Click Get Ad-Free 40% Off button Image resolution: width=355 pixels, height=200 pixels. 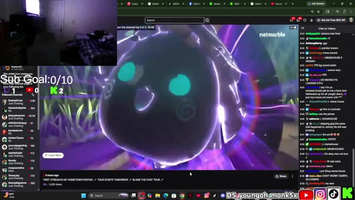[x=331, y=20]
